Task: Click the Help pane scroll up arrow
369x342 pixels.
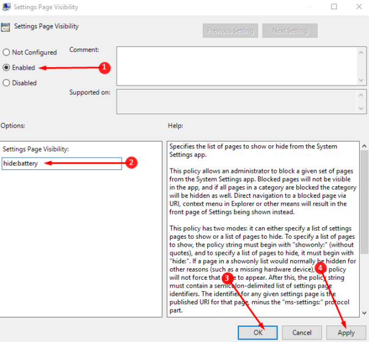Action: click(364, 146)
